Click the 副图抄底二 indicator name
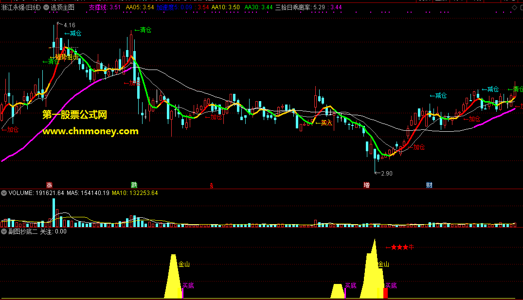The width and height of the screenshot is (523, 300). pyautogui.click(x=23, y=231)
